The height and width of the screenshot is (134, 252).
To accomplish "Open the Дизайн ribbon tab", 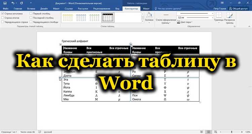I will coord(44,9).
